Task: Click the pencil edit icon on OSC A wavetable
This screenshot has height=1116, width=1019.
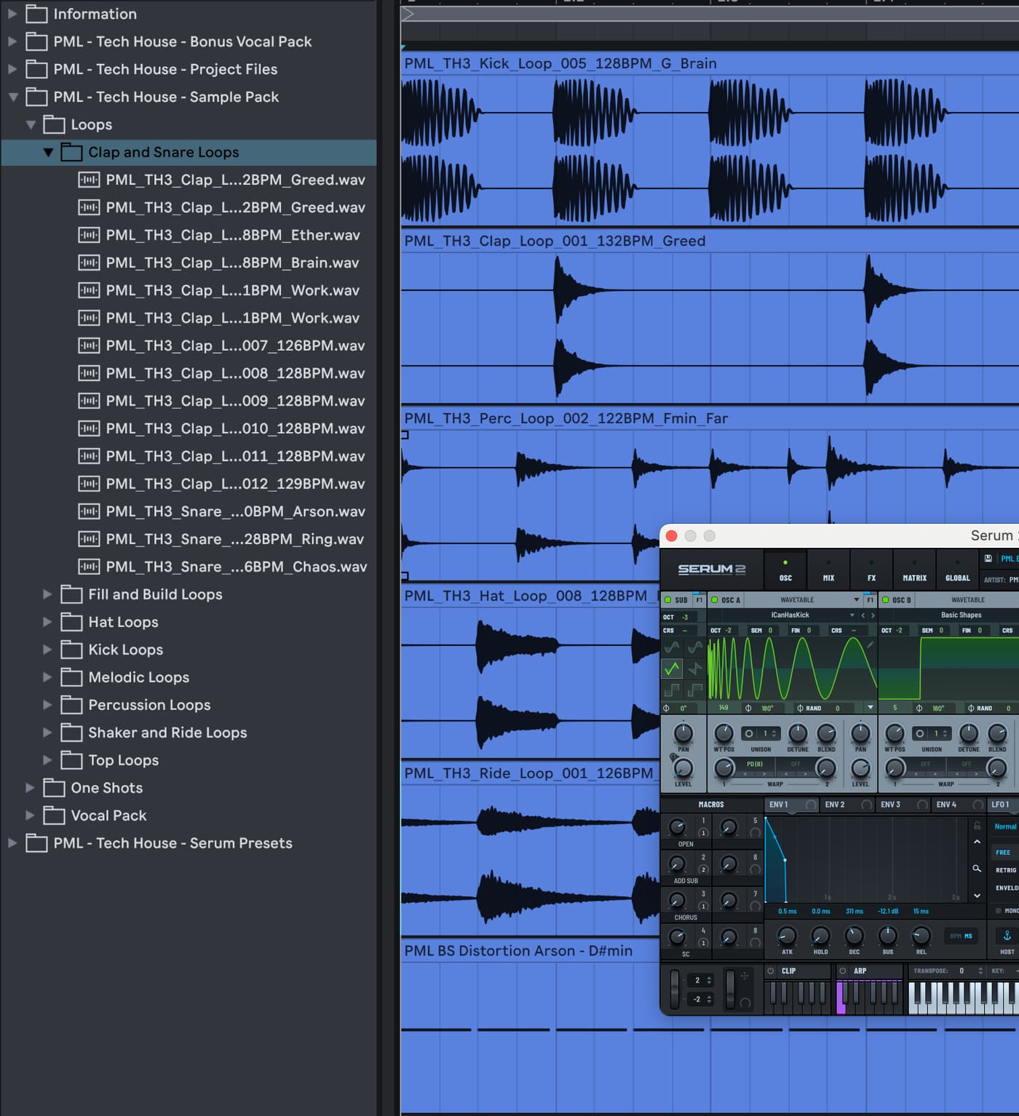Action: (870, 645)
